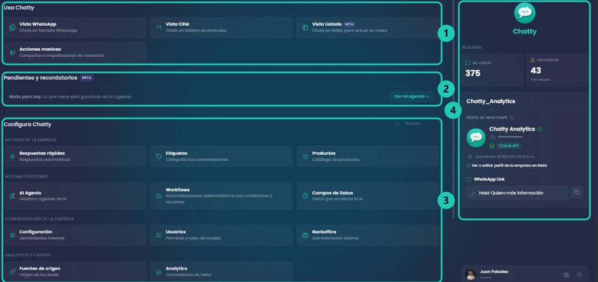Click the Productos shopping cart icon
The image size is (598, 282).
(x=305, y=156)
